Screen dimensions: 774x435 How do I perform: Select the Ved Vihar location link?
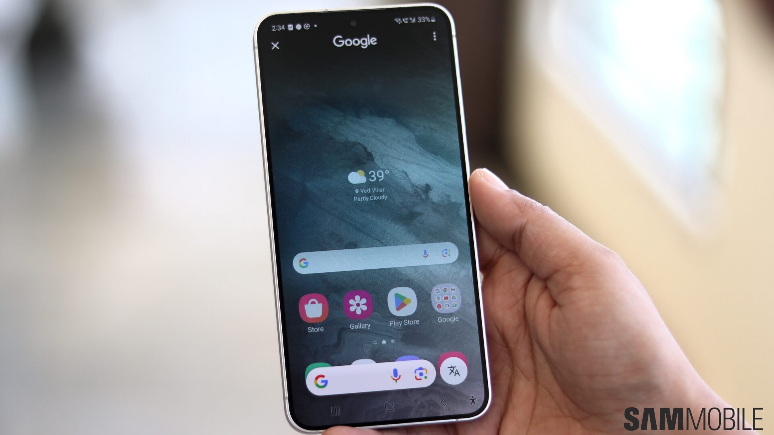[368, 190]
